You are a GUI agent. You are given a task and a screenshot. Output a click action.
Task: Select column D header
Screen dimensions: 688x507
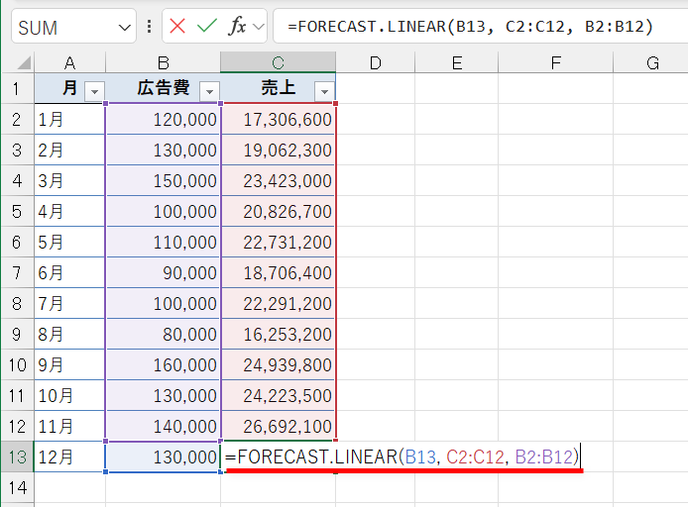tap(376, 62)
